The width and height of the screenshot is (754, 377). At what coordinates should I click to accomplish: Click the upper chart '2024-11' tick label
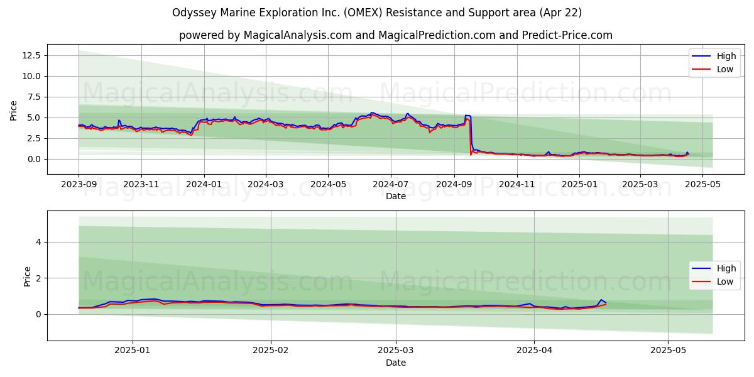516,185
